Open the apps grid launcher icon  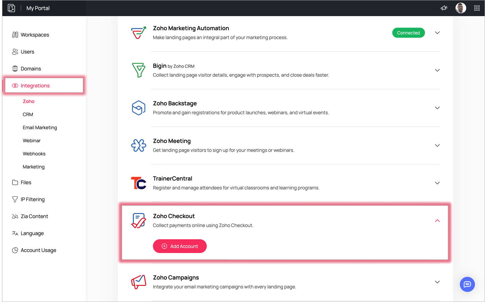click(477, 8)
